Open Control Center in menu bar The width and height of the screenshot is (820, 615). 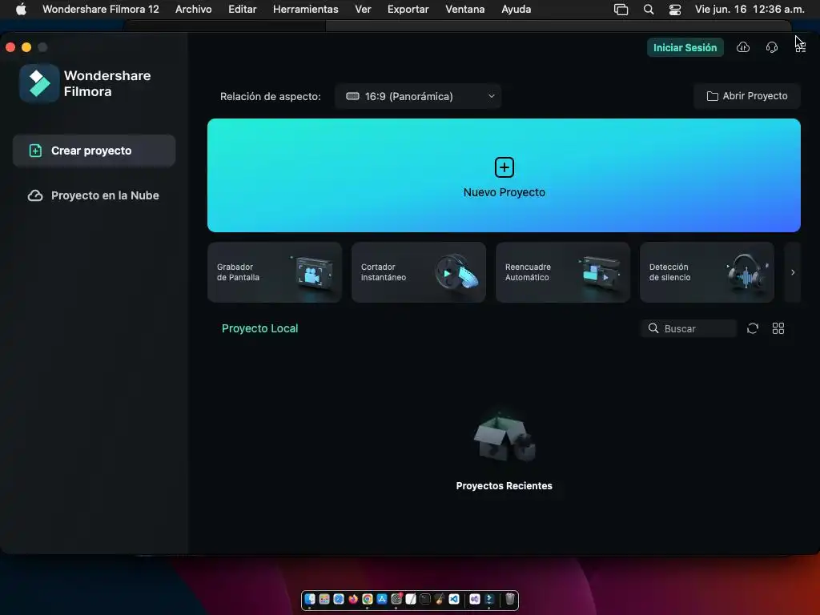tap(675, 10)
